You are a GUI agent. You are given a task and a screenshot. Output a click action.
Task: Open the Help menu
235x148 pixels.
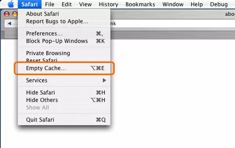point(197,4)
